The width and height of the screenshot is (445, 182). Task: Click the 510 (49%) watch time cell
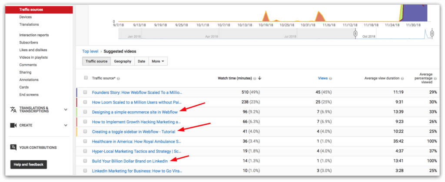coord(251,93)
